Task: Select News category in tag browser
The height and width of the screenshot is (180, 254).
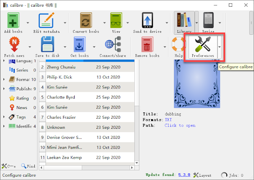Action: [x=22, y=107]
